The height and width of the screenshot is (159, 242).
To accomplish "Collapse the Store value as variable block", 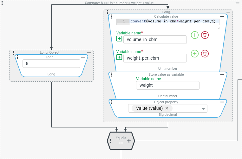I will click(x=222, y=74).
